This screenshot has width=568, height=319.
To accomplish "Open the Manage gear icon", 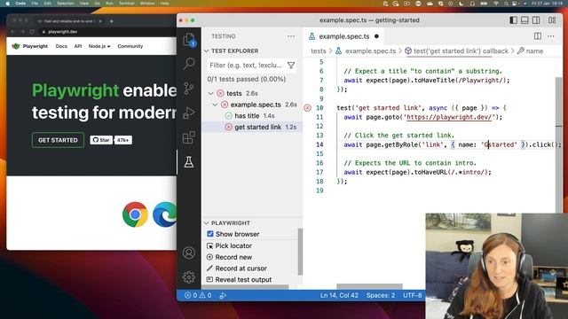I will point(189,277).
